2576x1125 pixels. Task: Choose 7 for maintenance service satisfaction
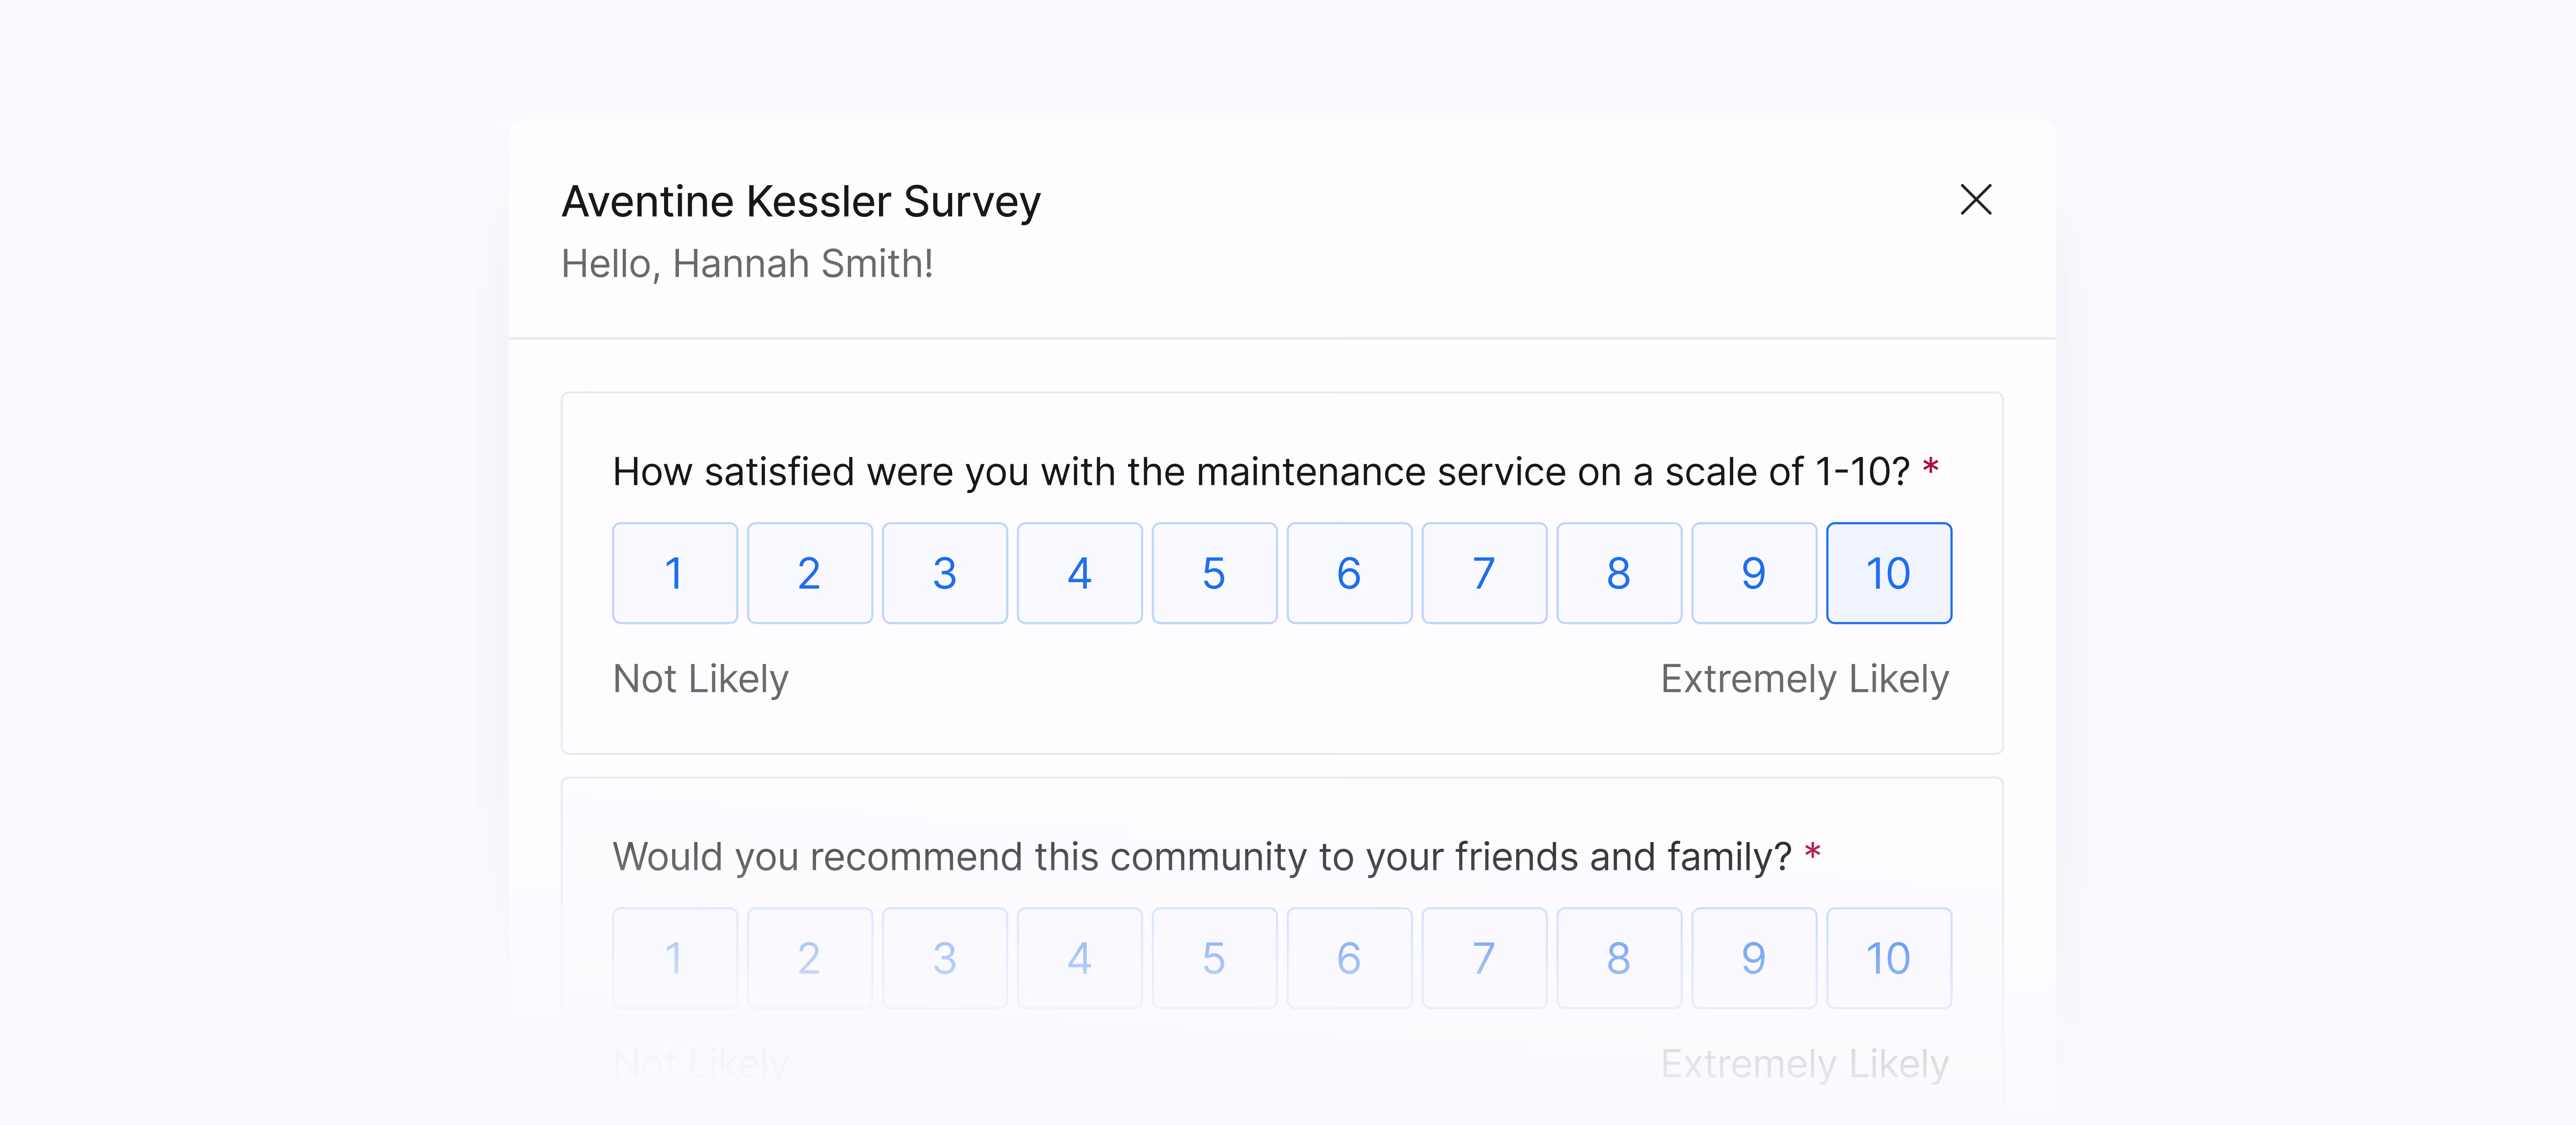1485,573
